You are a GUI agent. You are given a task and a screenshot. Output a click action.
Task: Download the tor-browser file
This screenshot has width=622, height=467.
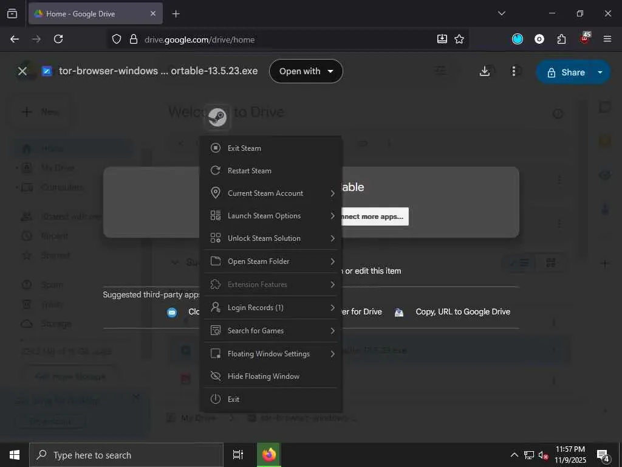point(484,71)
